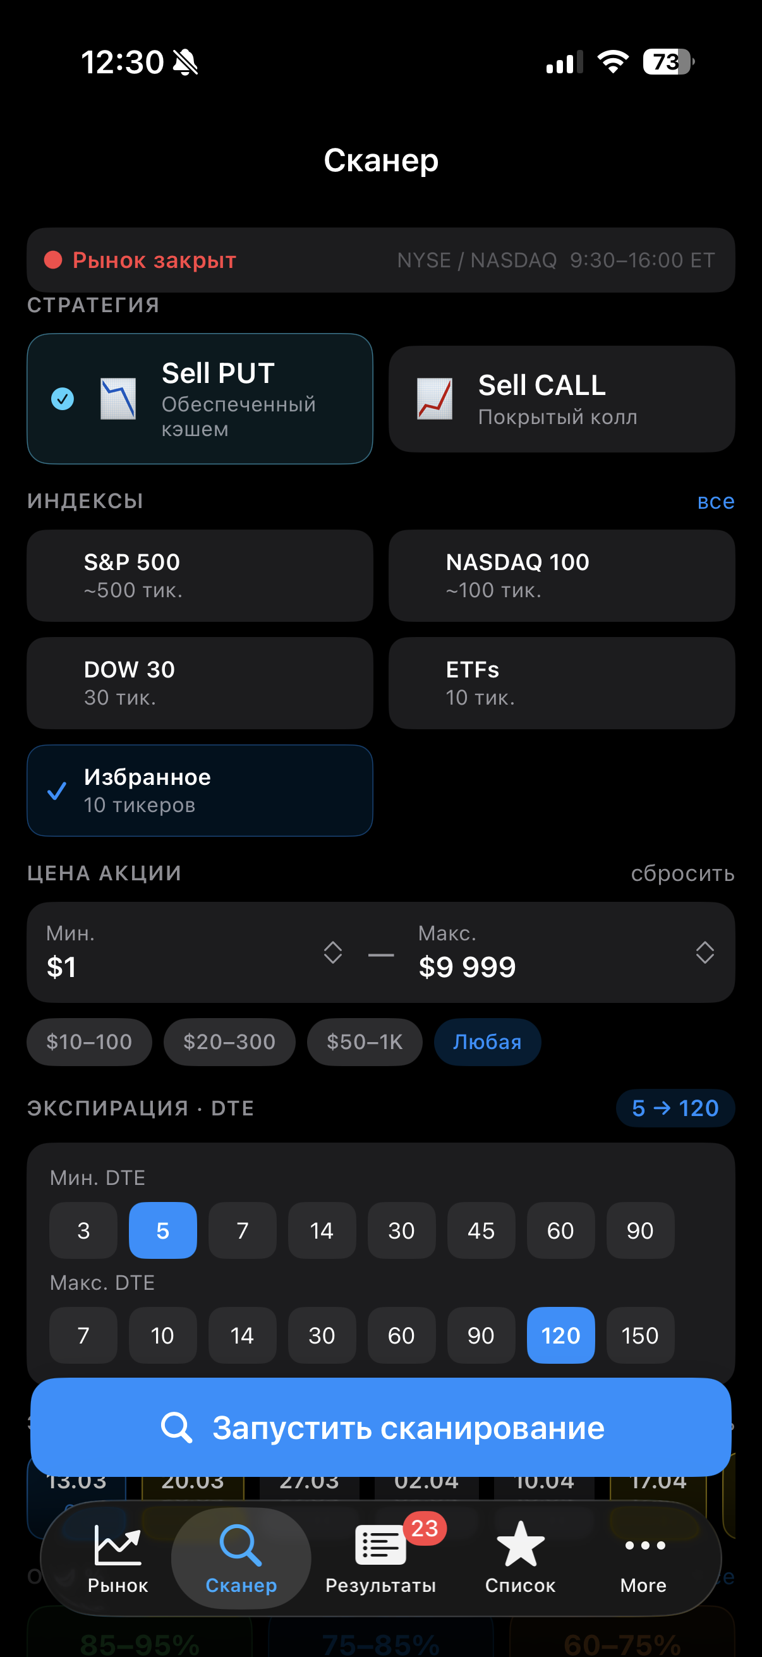
Task: Tap the Сканер magnifier tab icon
Action: point(241,1545)
